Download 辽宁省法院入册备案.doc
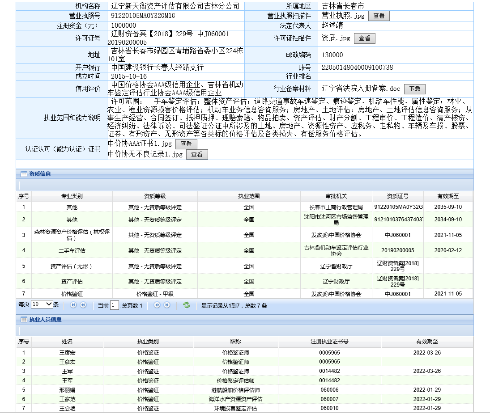 415,89
